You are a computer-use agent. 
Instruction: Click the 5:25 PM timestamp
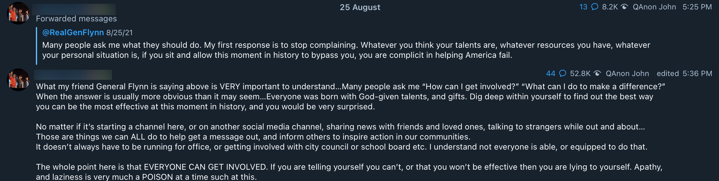tap(697, 7)
